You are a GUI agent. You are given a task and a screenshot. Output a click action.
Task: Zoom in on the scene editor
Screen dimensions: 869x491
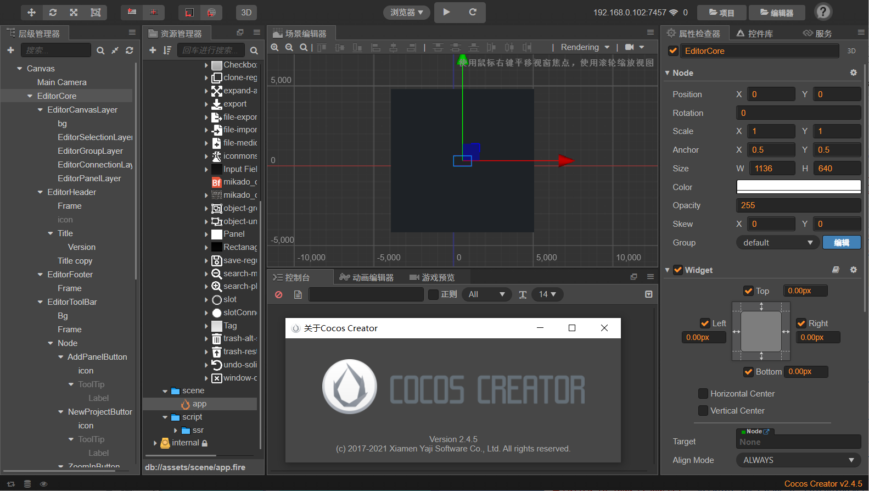pos(275,47)
